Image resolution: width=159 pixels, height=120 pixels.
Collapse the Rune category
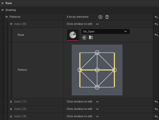(x=3, y=3)
